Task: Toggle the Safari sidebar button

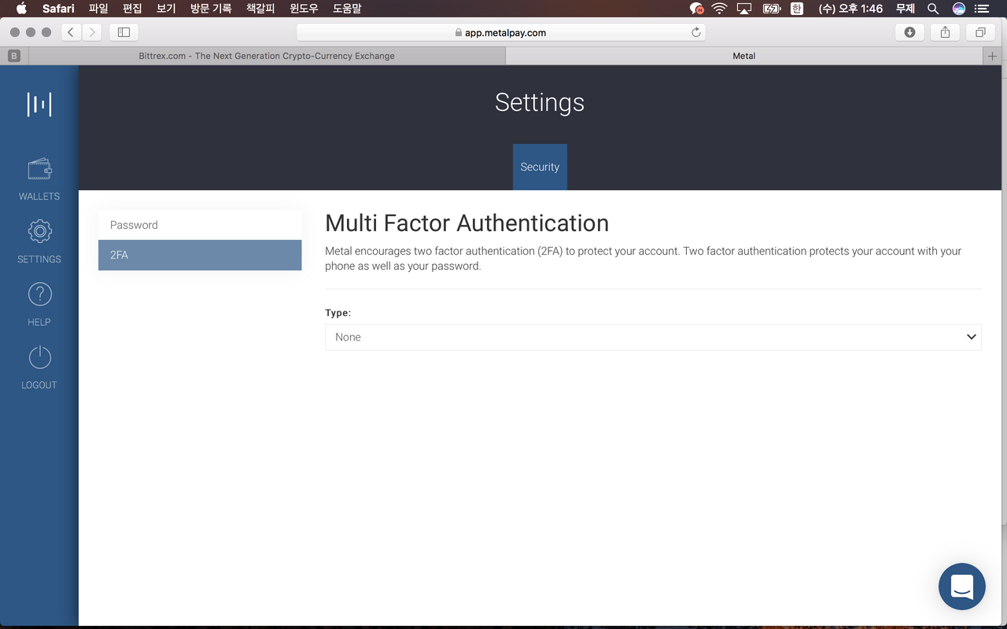Action: [x=124, y=32]
